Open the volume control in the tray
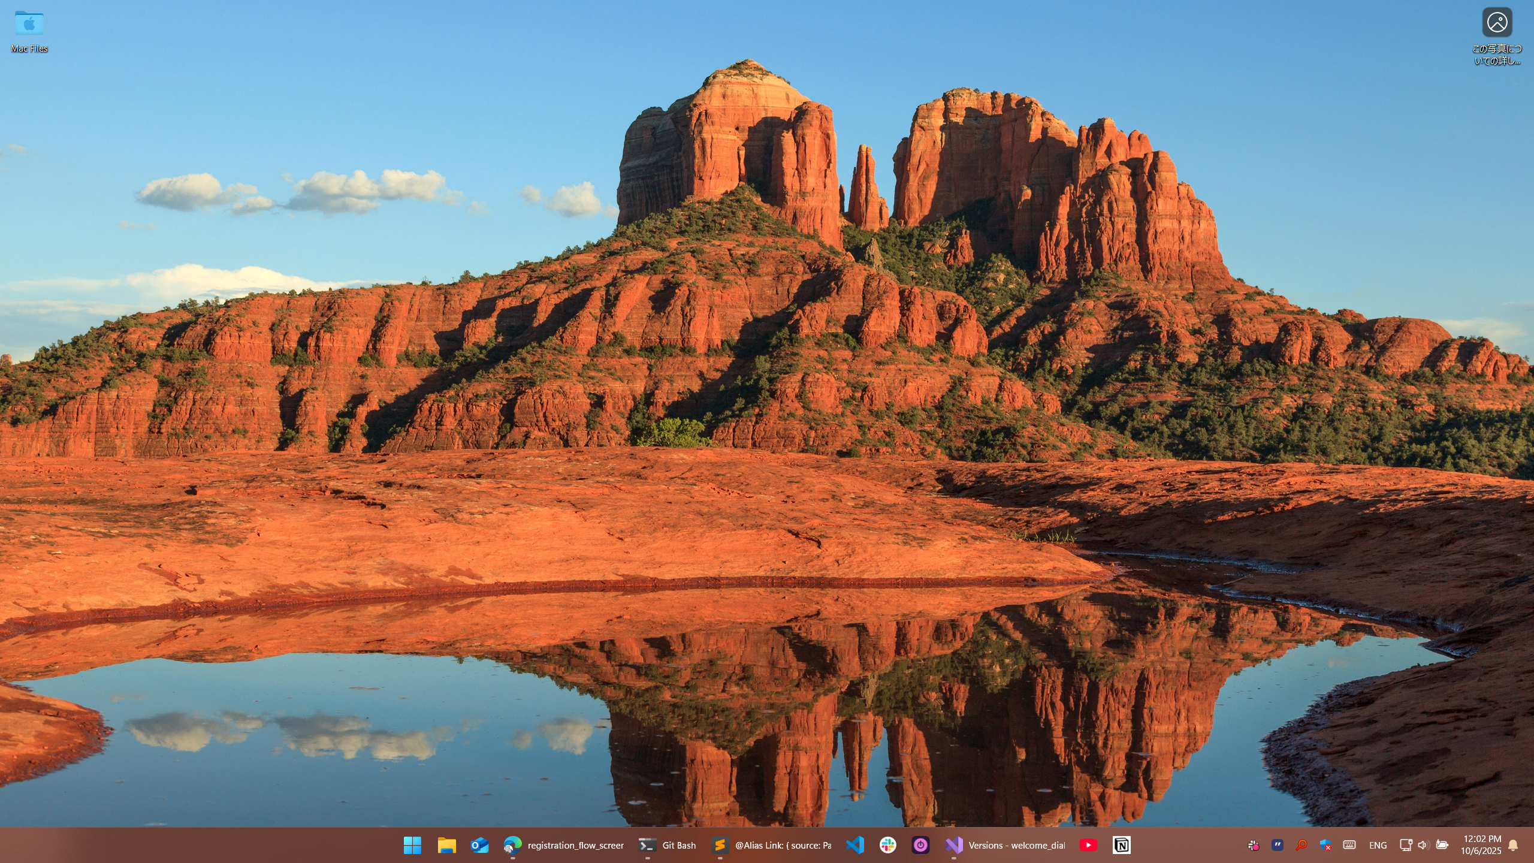The width and height of the screenshot is (1534, 863). 1424,845
